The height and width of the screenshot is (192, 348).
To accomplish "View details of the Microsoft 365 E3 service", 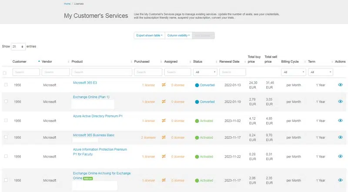I will [x=340, y=84].
